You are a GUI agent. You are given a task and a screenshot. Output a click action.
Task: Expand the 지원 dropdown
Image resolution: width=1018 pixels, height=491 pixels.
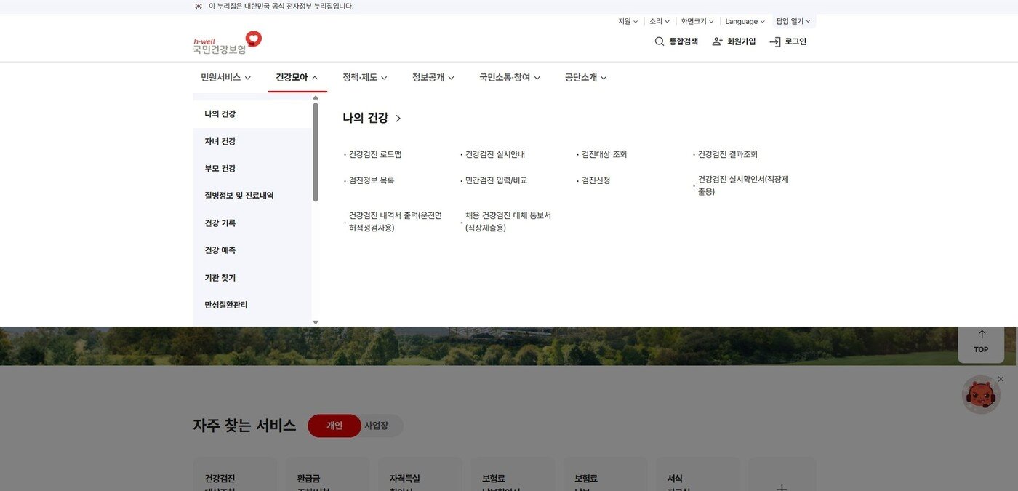point(628,21)
